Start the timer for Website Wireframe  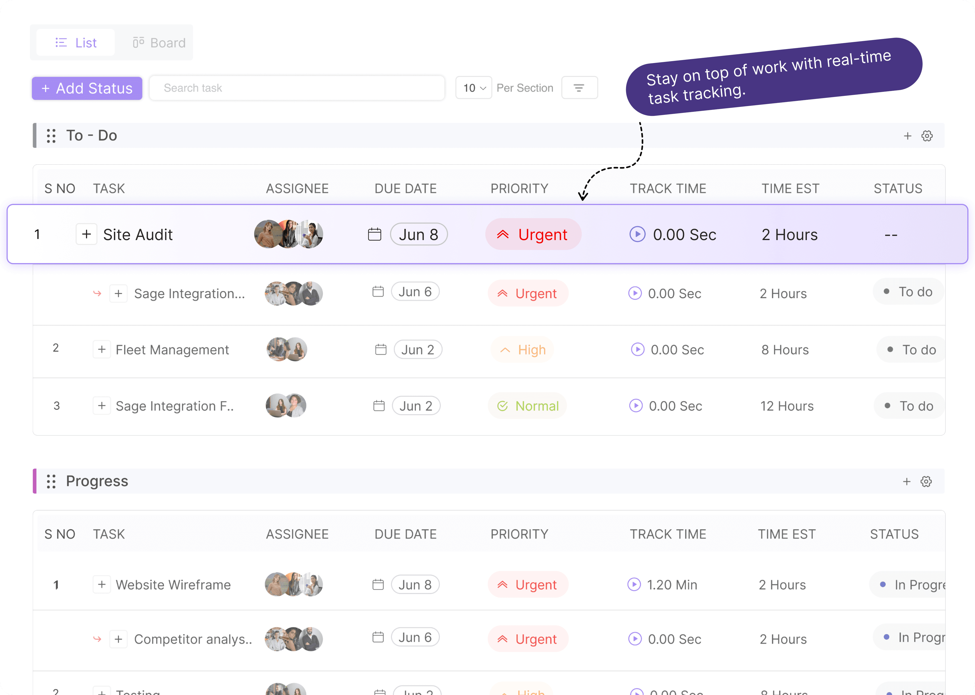(x=634, y=585)
